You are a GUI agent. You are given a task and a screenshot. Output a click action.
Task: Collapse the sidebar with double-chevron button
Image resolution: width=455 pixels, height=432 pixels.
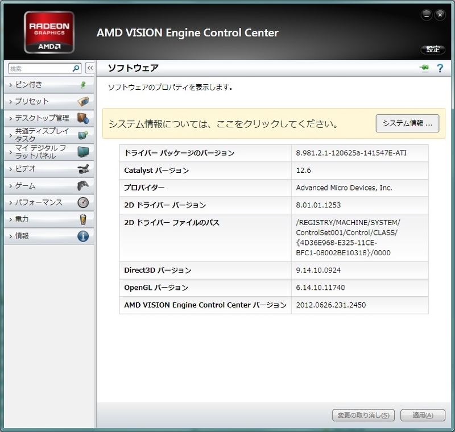coord(90,68)
